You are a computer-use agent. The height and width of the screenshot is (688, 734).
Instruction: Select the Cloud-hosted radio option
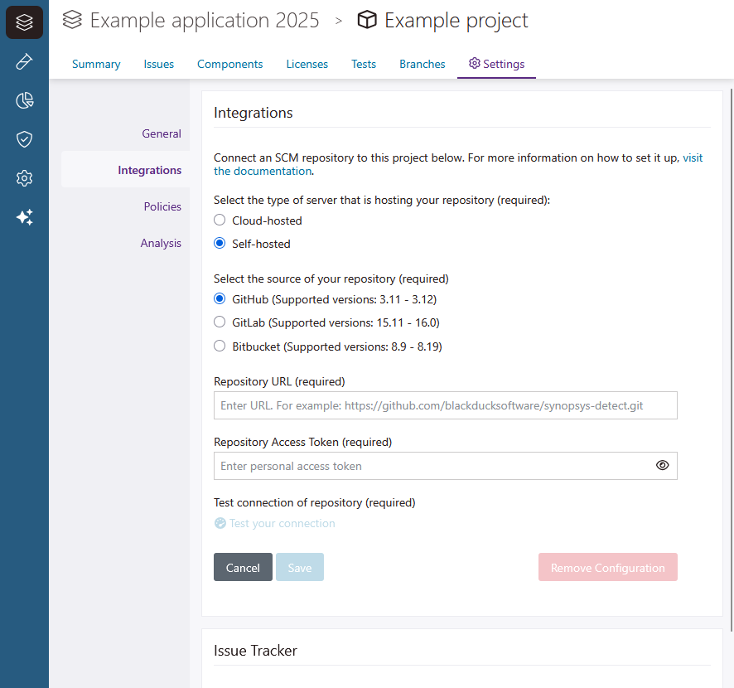click(220, 220)
